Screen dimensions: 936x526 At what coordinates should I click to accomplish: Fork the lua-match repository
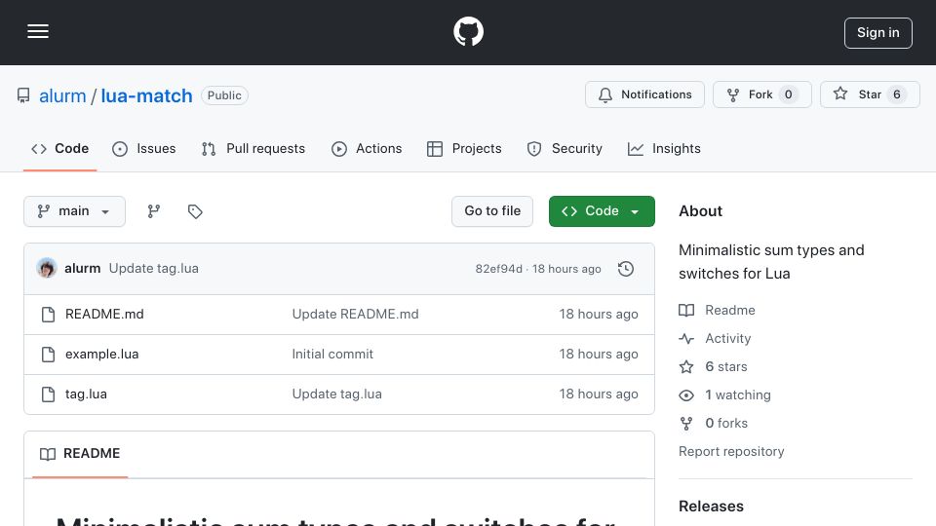(761, 94)
